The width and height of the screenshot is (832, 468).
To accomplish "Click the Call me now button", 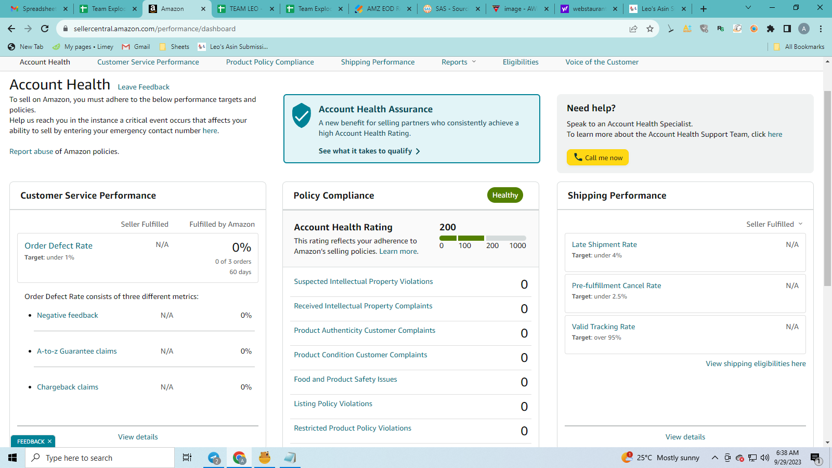I will [597, 158].
